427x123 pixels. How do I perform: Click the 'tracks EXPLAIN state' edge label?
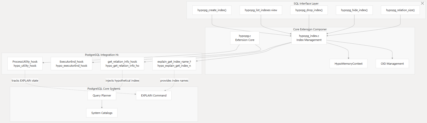25,81
